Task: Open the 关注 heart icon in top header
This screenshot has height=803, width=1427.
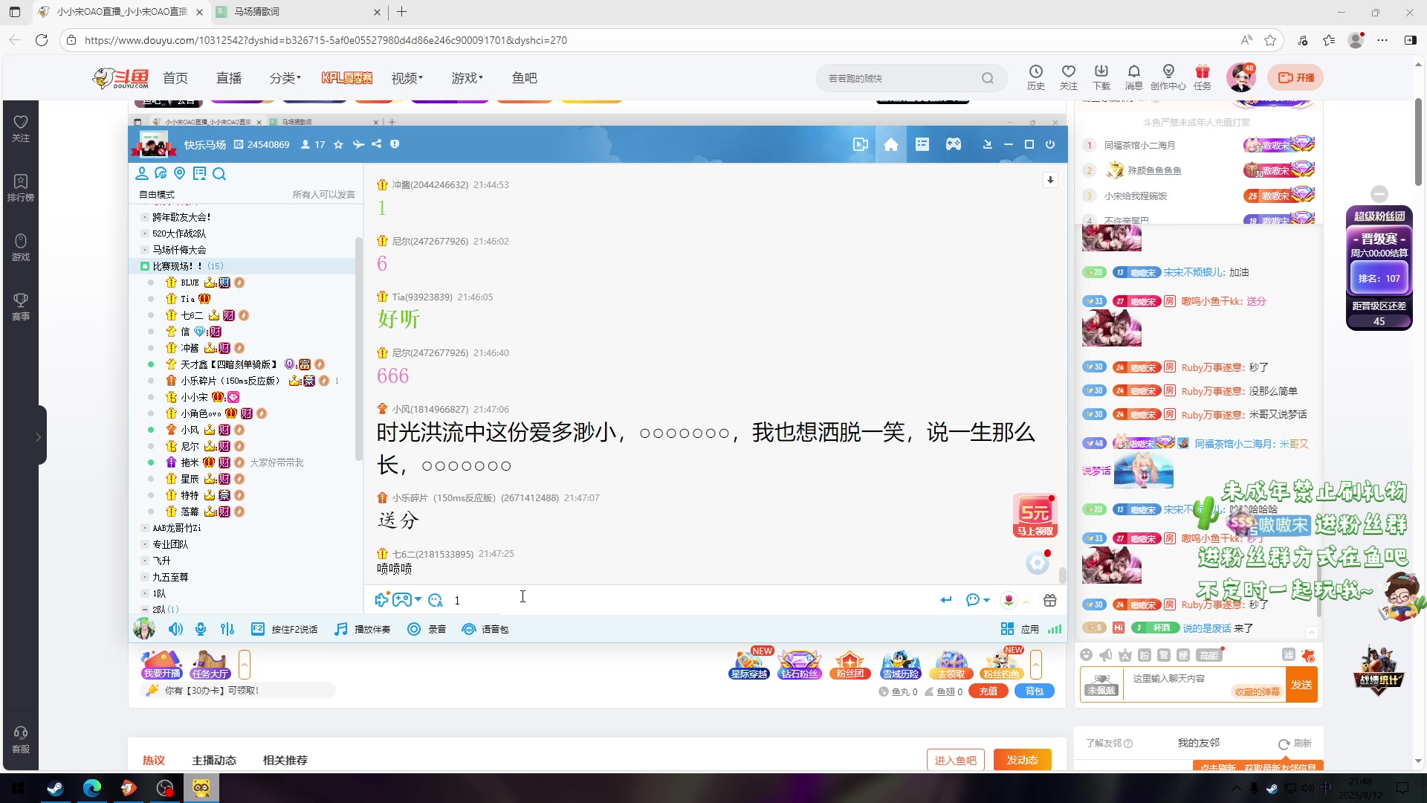Action: pyautogui.click(x=1068, y=77)
